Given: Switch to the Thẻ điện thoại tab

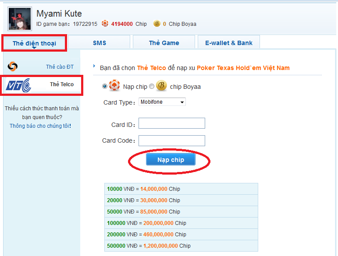Looking at the screenshot, I should coord(34,43).
